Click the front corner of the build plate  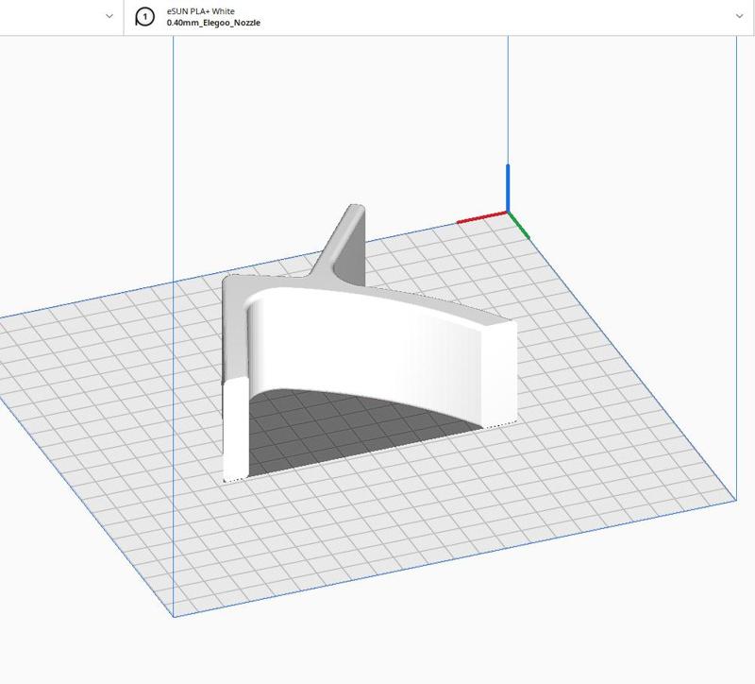pyautogui.click(x=174, y=616)
